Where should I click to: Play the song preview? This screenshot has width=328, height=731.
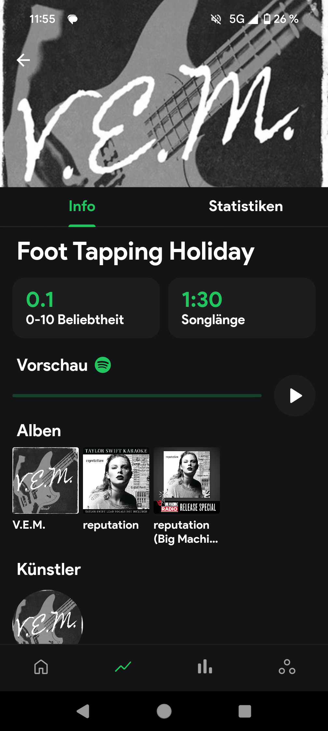[295, 396]
